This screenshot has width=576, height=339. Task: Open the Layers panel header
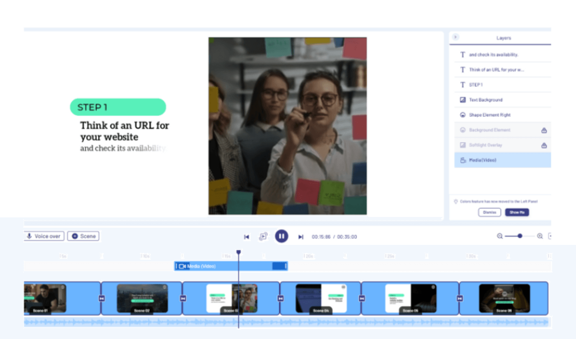point(504,37)
